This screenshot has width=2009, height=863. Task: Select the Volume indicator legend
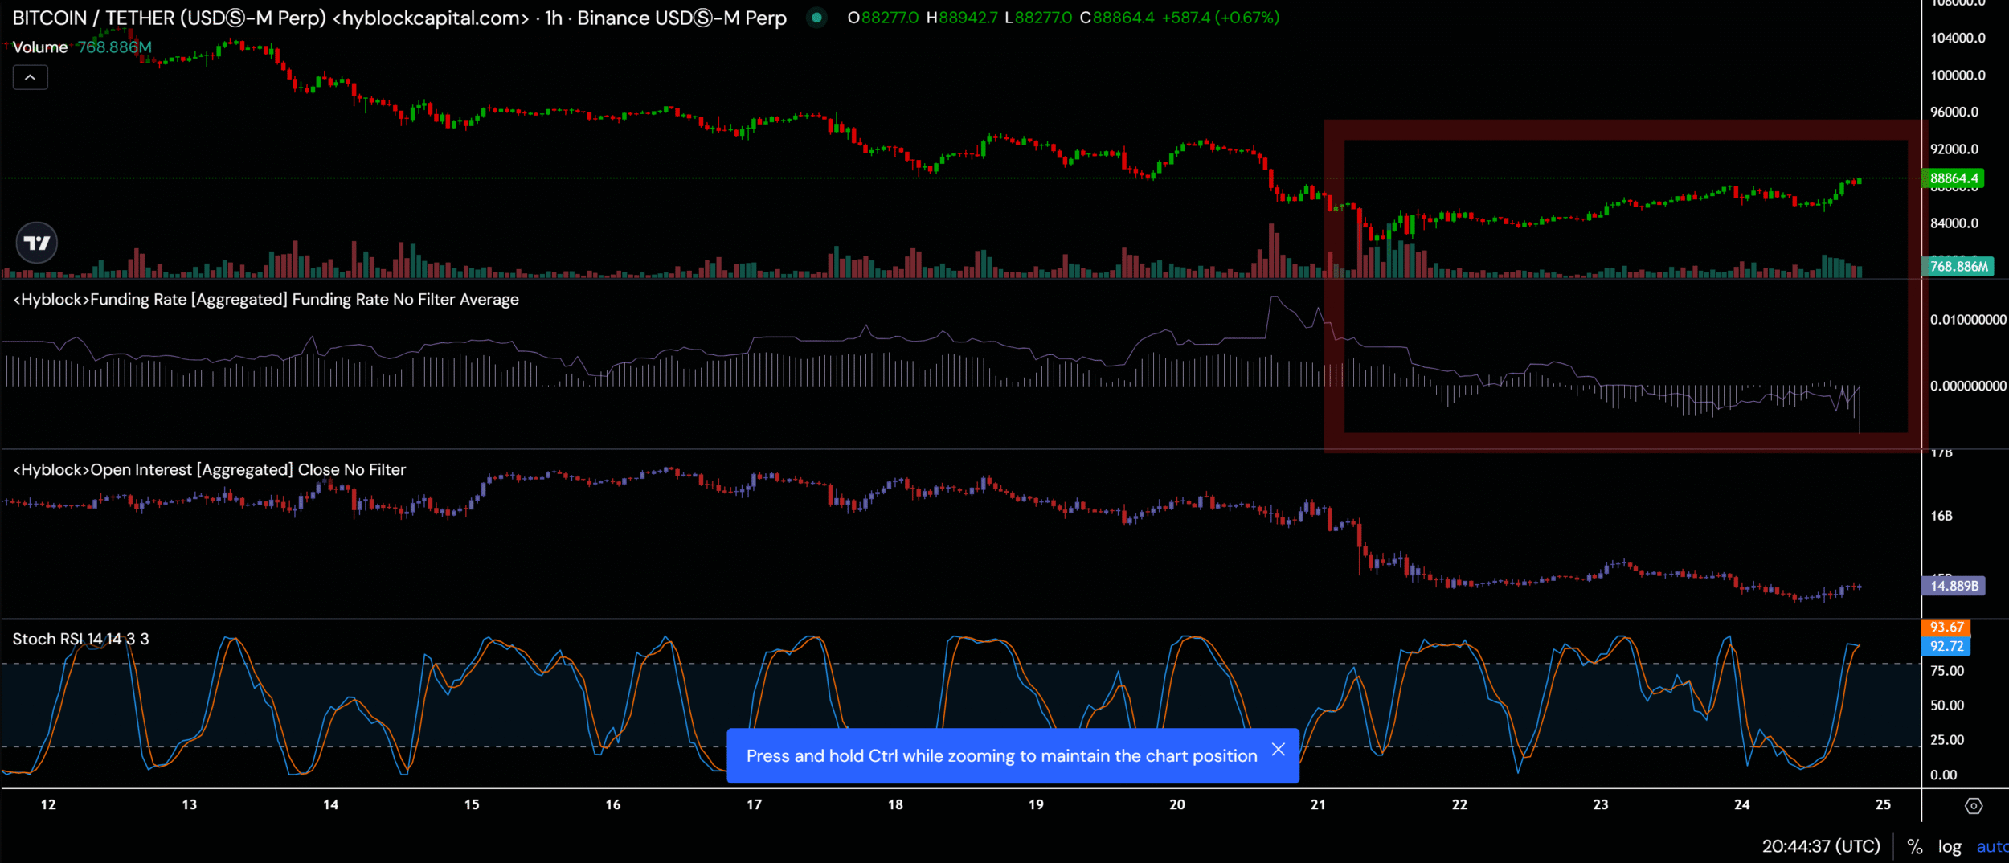(x=40, y=47)
